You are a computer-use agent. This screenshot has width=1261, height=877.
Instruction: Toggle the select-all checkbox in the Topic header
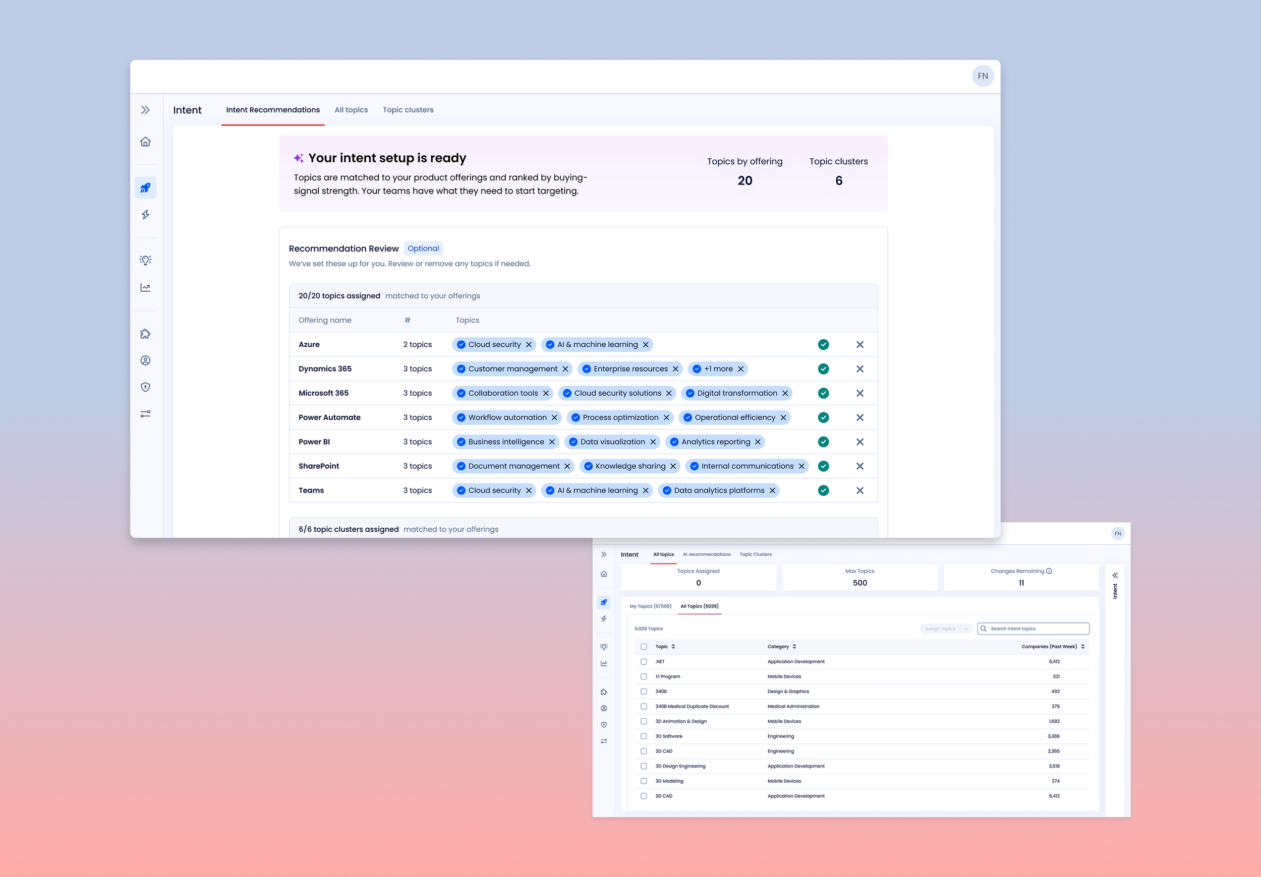tap(644, 647)
